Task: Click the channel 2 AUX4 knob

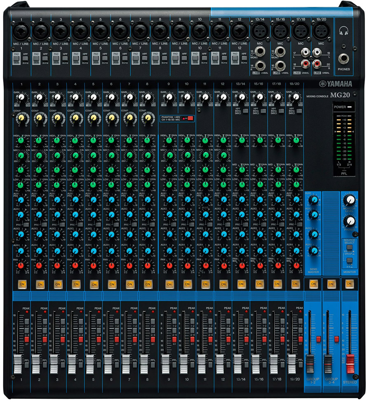Action: click(x=39, y=251)
